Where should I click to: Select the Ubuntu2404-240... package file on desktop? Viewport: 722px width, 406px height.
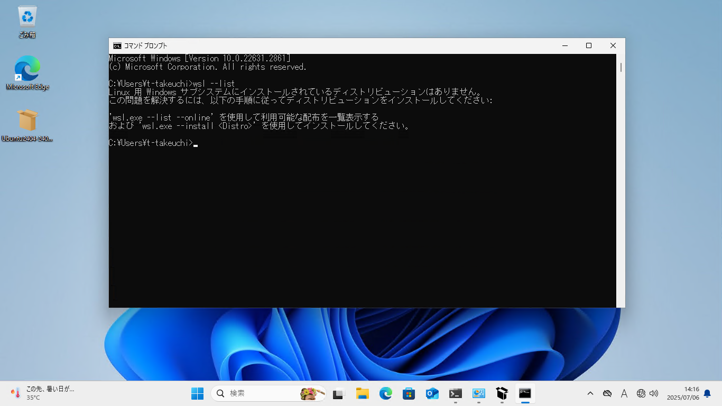point(27,125)
